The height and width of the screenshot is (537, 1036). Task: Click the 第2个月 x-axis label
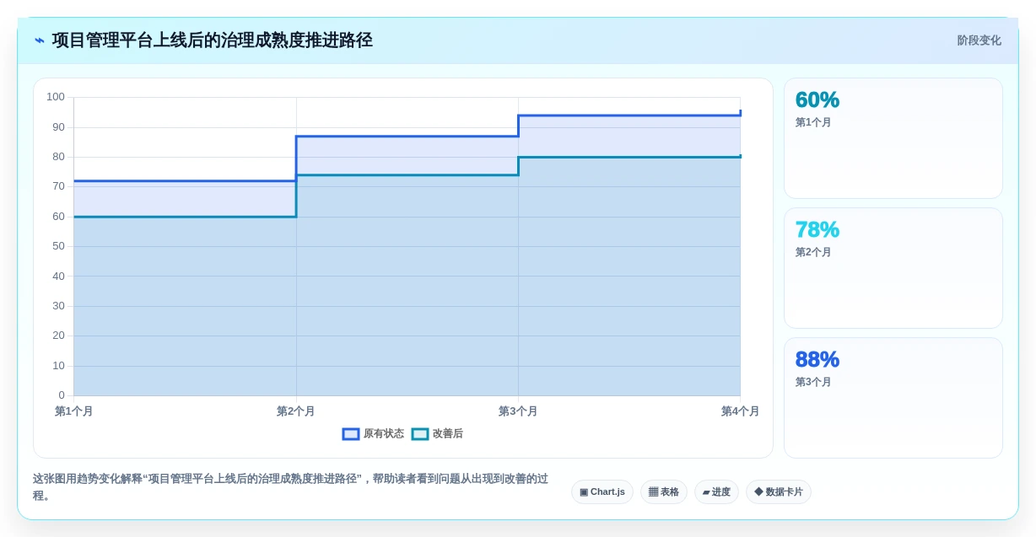coord(296,411)
